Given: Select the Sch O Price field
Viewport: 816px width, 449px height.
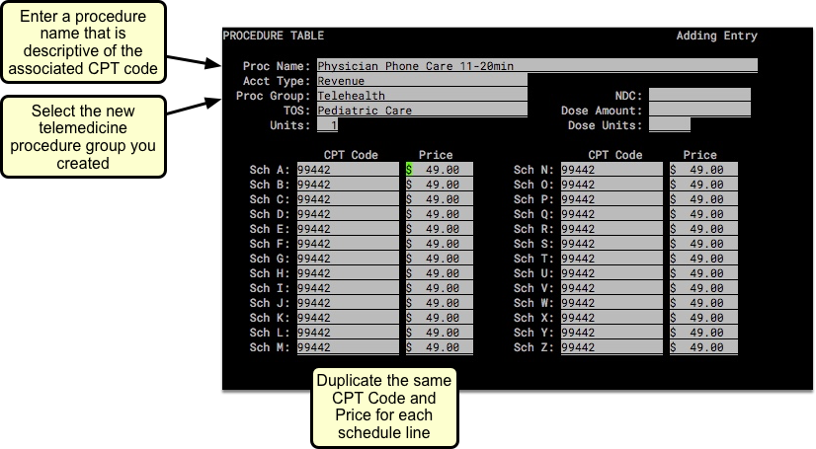Looking at the screenshot, I should point(703,184).
